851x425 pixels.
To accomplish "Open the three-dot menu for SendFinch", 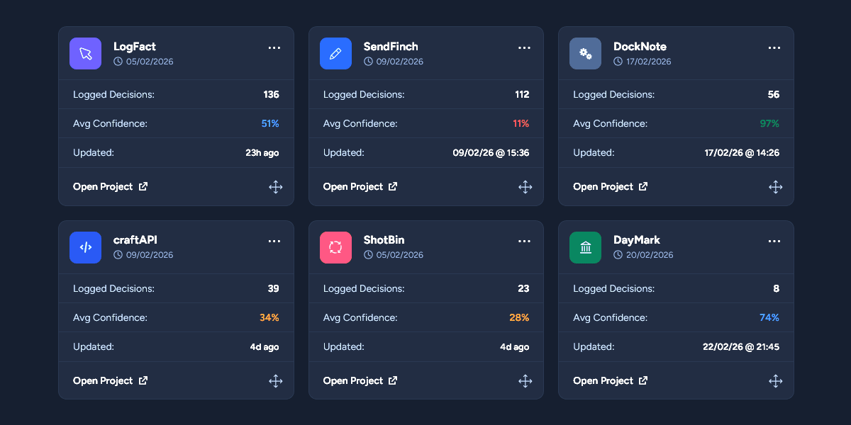I will 524,47.
